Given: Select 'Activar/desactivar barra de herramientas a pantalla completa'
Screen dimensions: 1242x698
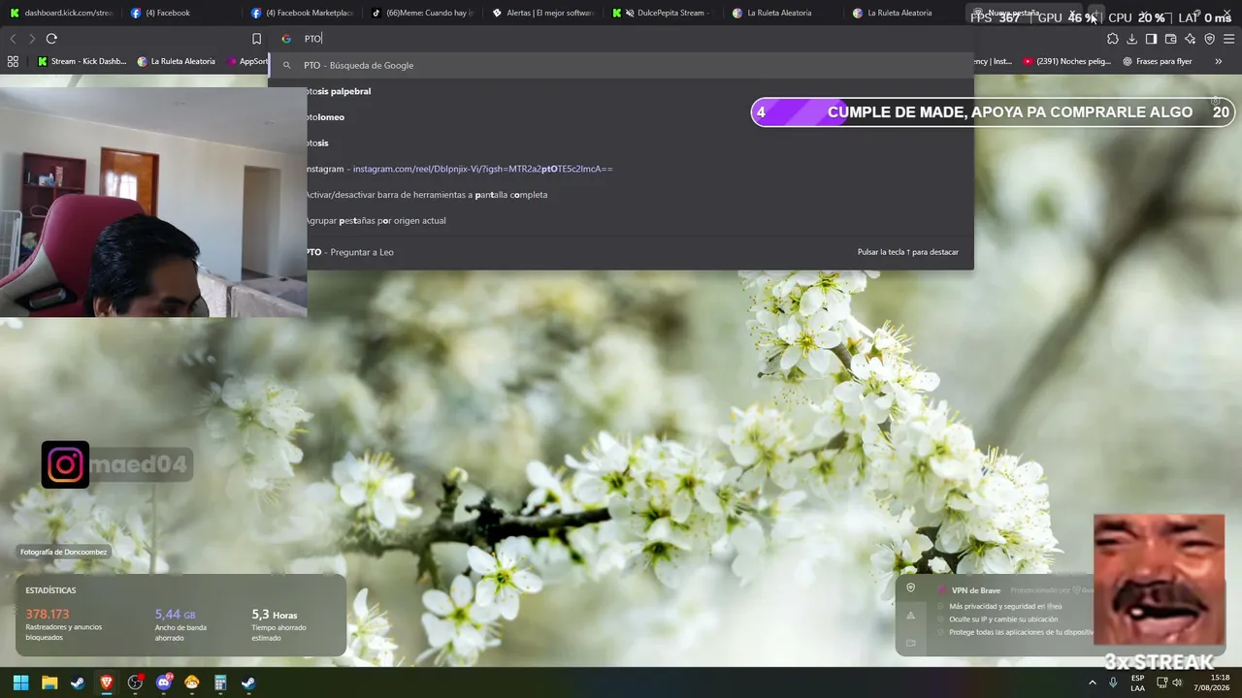Looking at the screenshot, I should coord(621,195).
